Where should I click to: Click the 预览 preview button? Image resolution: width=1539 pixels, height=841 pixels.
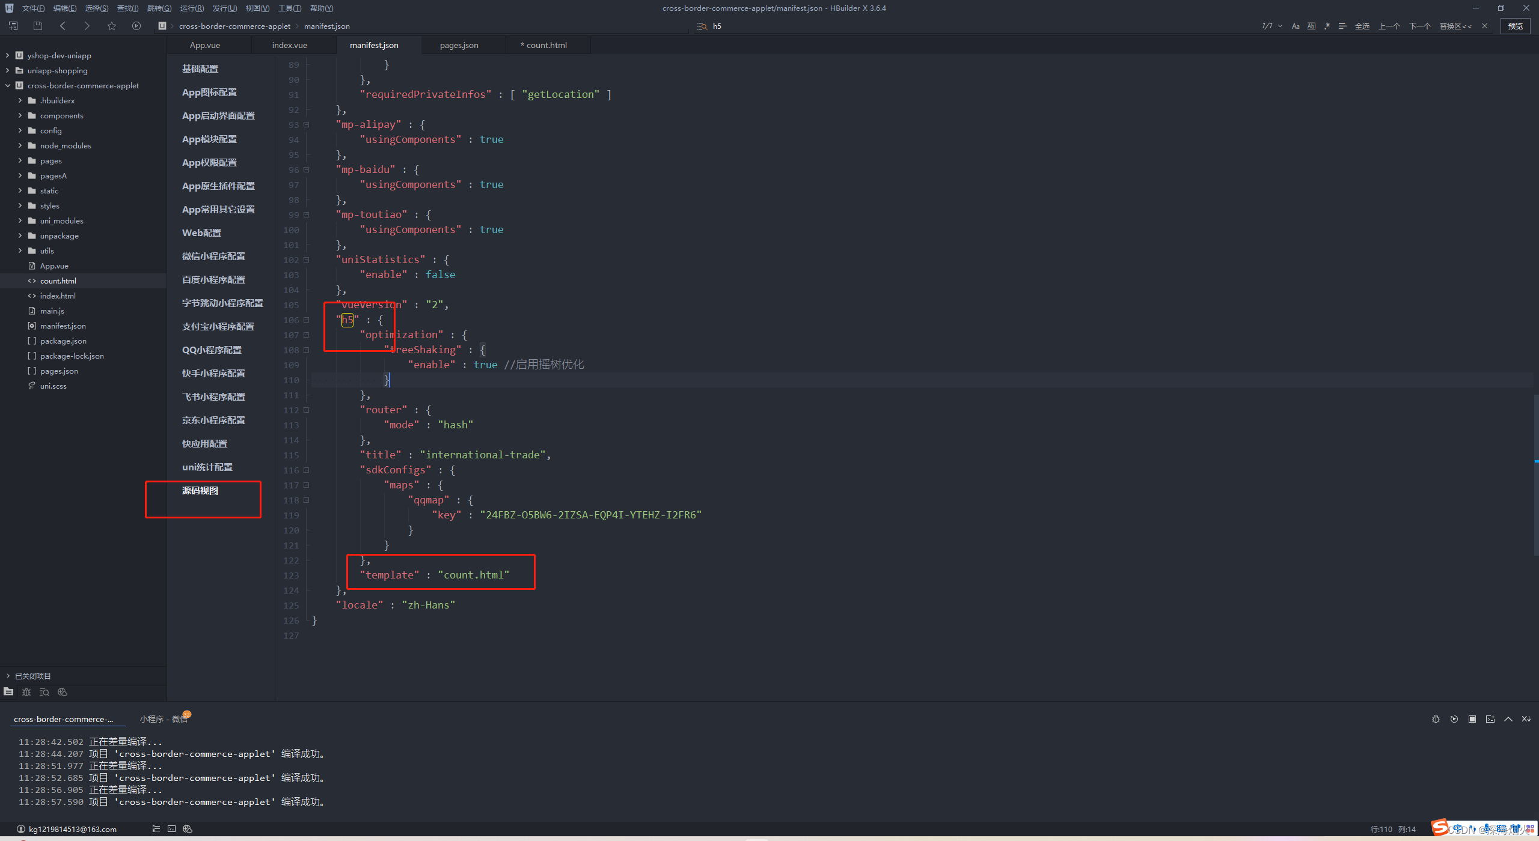coord(1515,26)
